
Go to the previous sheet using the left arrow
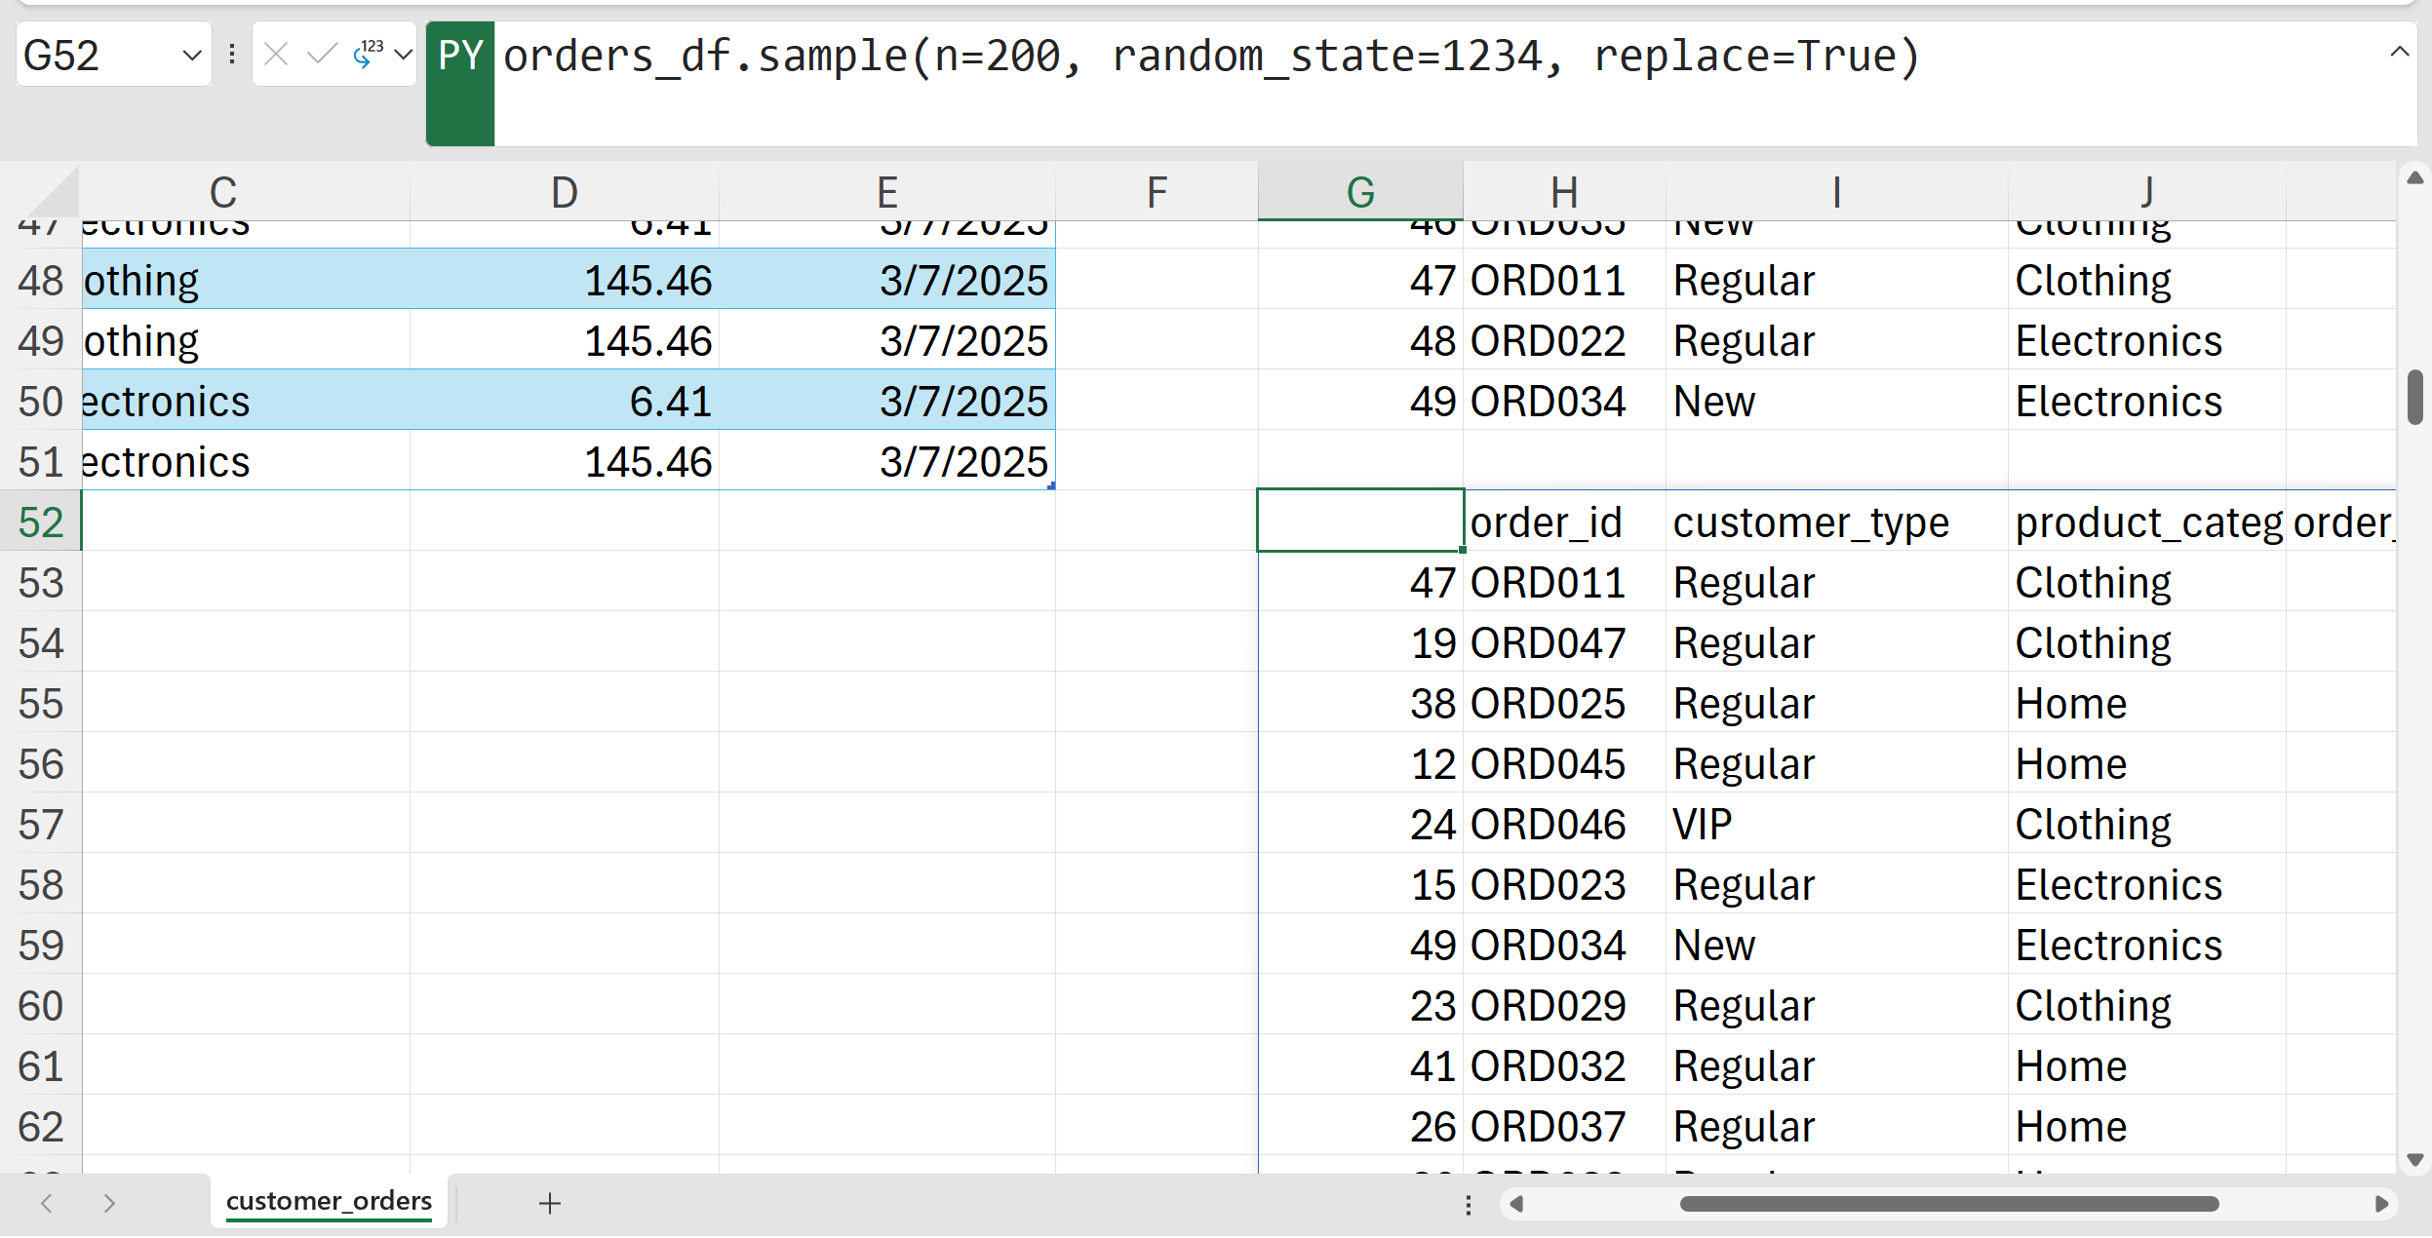click(47, 1204)
